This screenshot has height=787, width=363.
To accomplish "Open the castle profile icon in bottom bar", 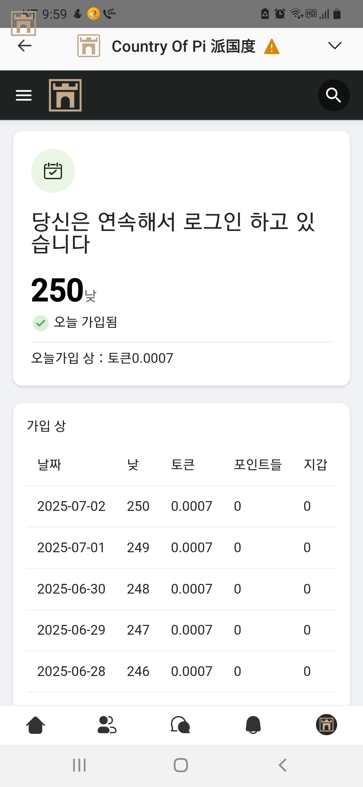I will [326, 725].
